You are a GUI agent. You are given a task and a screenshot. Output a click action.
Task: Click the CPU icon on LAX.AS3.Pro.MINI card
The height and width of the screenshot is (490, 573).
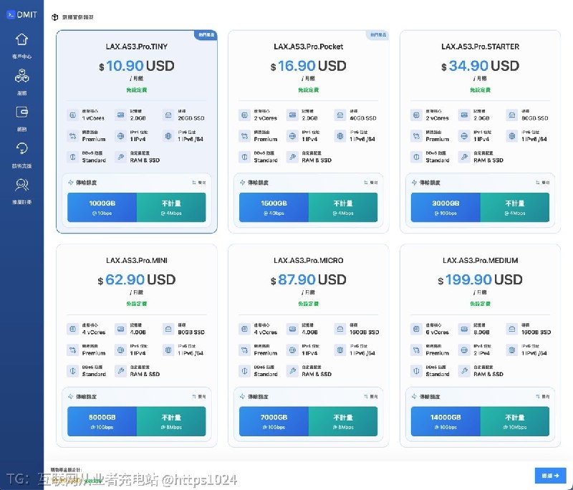click(x=73, y=329)
